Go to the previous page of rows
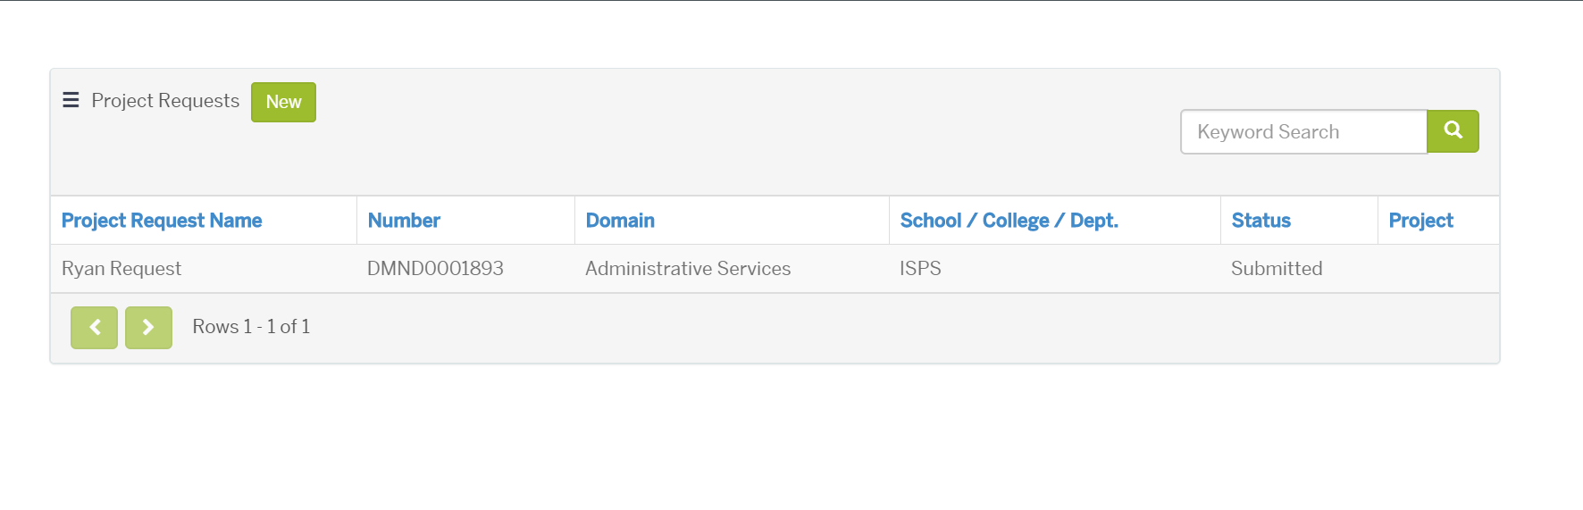Image resolution: width=1583 pixels, height=510 pixels. 94,328
